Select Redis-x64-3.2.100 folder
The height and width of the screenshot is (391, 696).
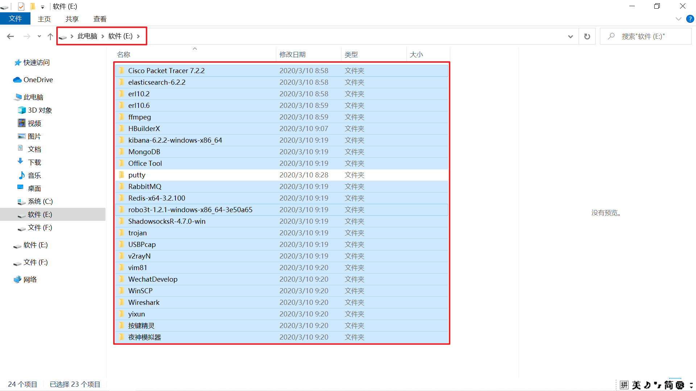coord(282,198)
